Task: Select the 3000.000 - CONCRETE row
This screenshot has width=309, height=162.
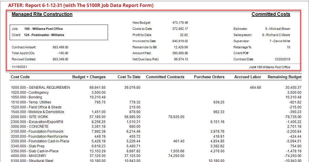Action: point(156,127)
